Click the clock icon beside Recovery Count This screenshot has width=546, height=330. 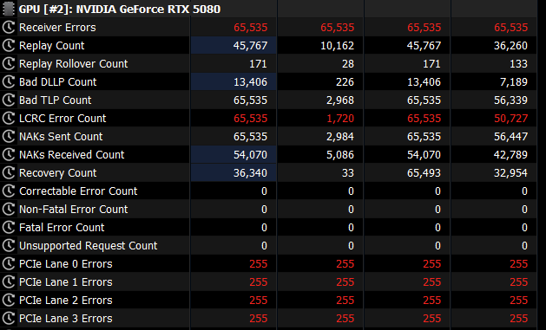[9, 172]
